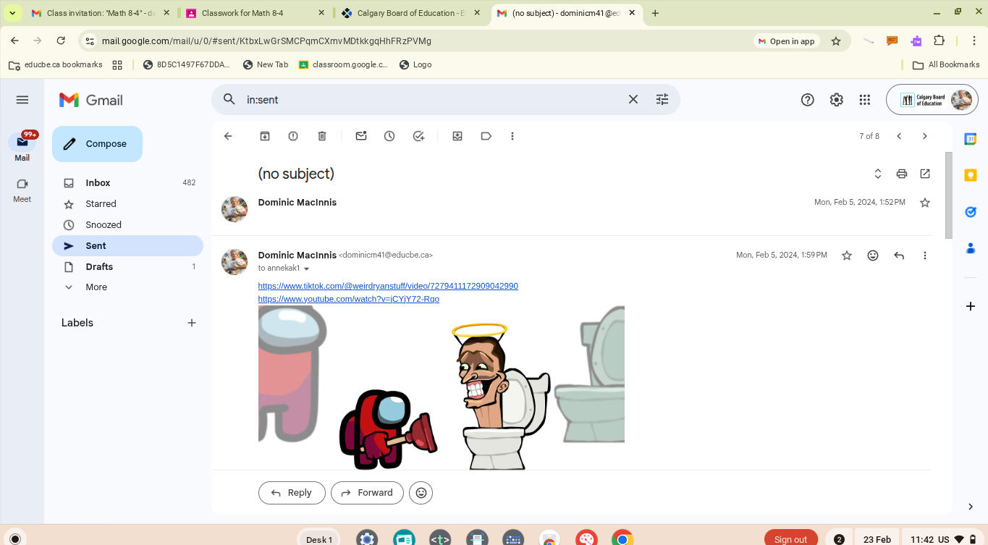Toggle the Gmail main menu hamburger
This screenshot has height=545, width=988.
pyautogui.click(x=22, y=100)
